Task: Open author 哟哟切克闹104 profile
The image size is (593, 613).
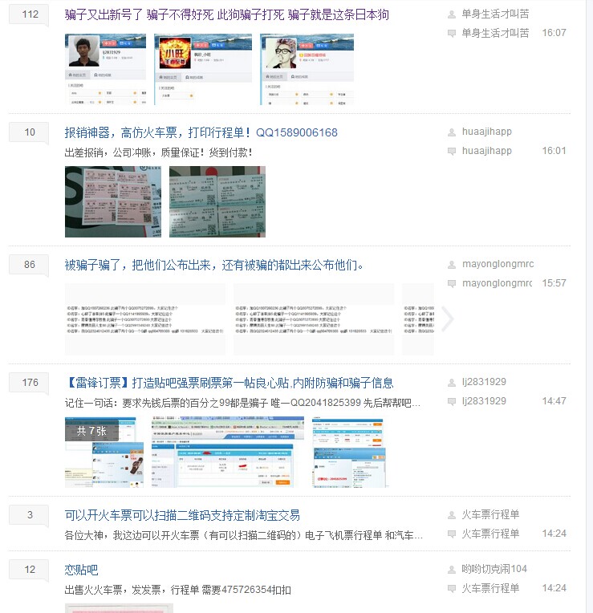Action: 494,569
